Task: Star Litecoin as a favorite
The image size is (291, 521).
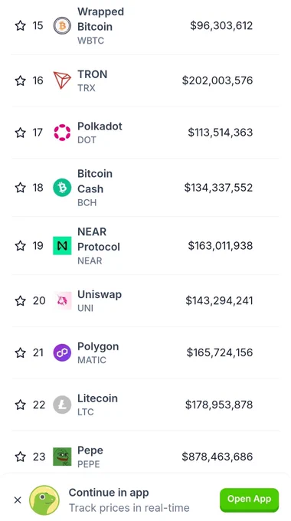Action: click(20, 405)
